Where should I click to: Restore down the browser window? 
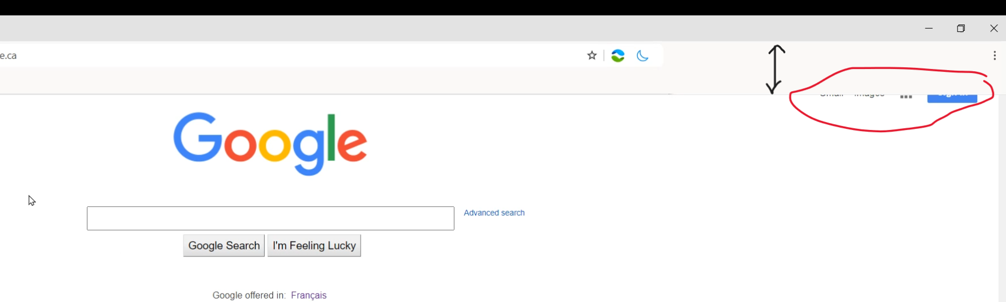tap(961, 28)
